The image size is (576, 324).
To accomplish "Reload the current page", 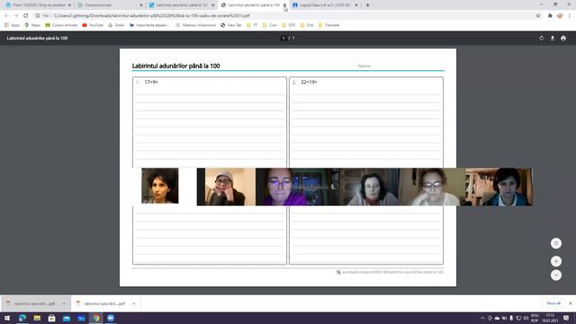I will pyautogui.click(x=26, y=16).
